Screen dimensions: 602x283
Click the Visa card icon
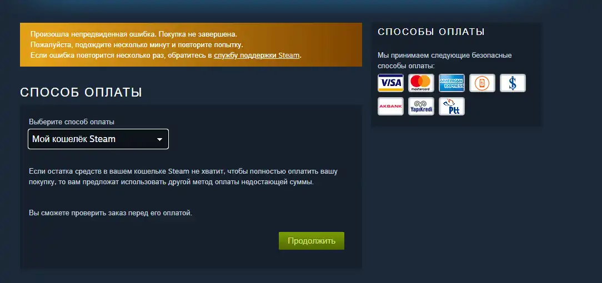(390, 83)
